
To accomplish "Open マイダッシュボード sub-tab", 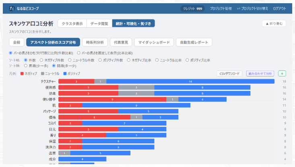I will tap(154, 42).
